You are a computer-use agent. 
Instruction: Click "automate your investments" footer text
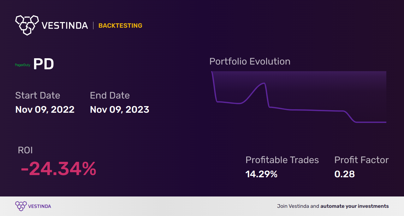click(x=354, y=206)
